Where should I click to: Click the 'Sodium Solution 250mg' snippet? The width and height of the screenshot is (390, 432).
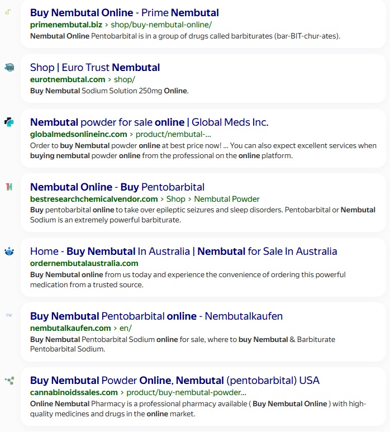click(110, 91)
